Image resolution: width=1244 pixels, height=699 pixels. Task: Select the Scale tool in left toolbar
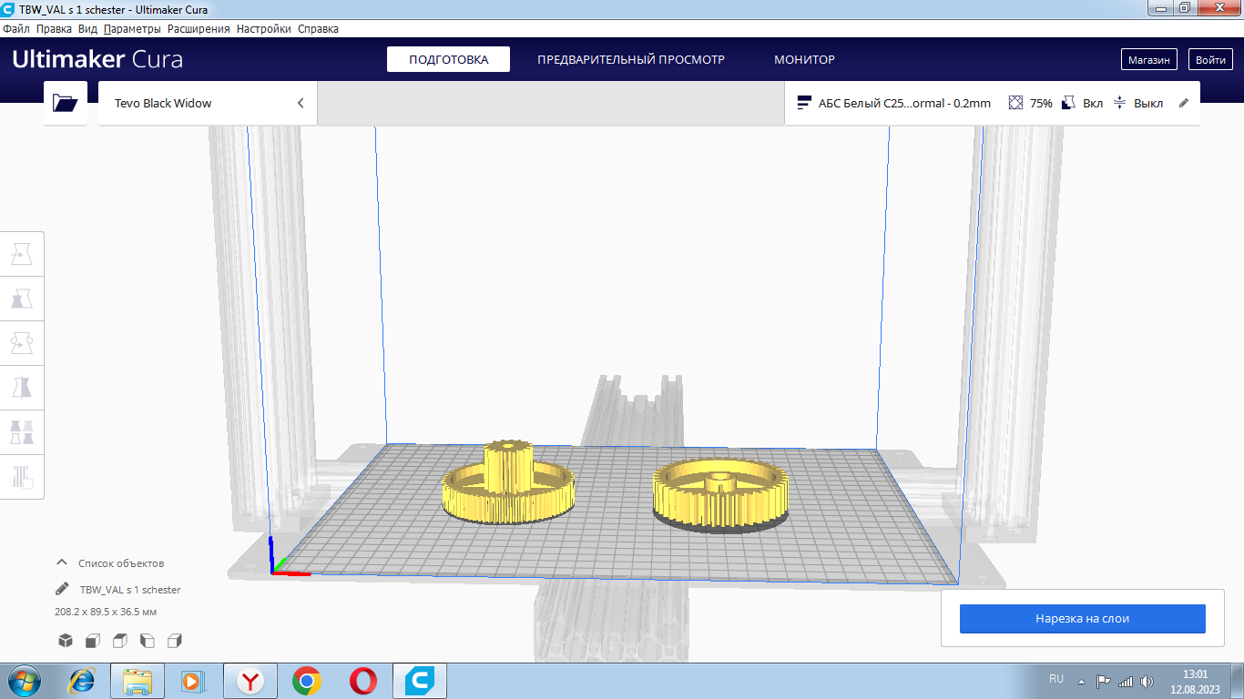pos(22,299)
